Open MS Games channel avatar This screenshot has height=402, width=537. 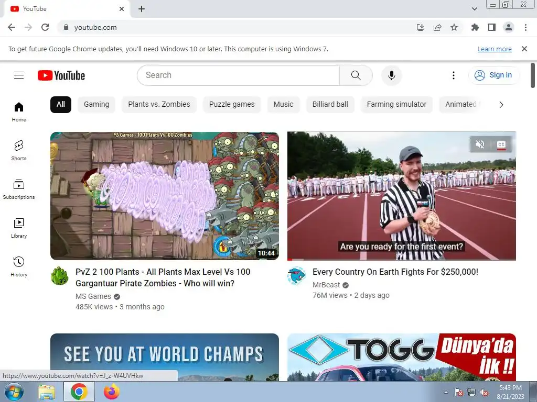coord(60,275)
